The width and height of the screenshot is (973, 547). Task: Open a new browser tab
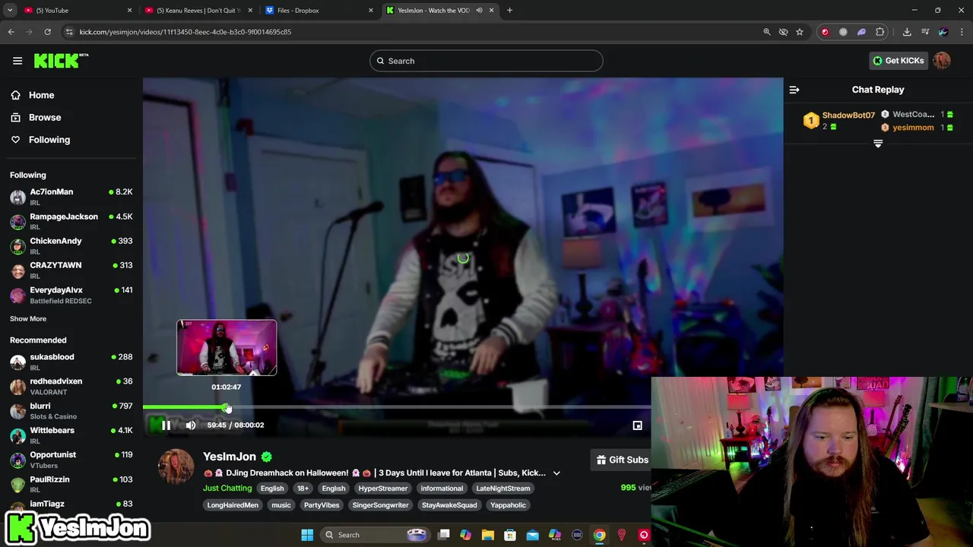point(509,10)
